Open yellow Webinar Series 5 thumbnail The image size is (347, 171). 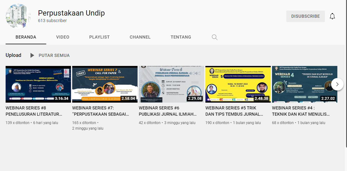pyautogui.click(x=238, y=84)
